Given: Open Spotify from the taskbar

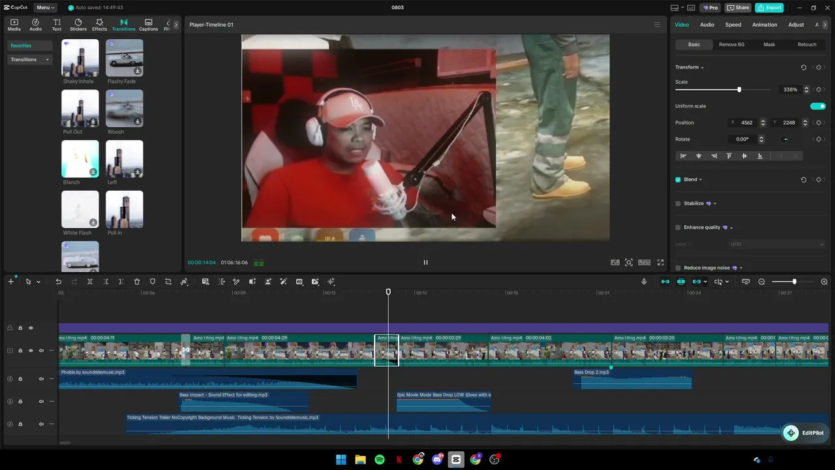Looking at the screenshot, I should (380, 460).
